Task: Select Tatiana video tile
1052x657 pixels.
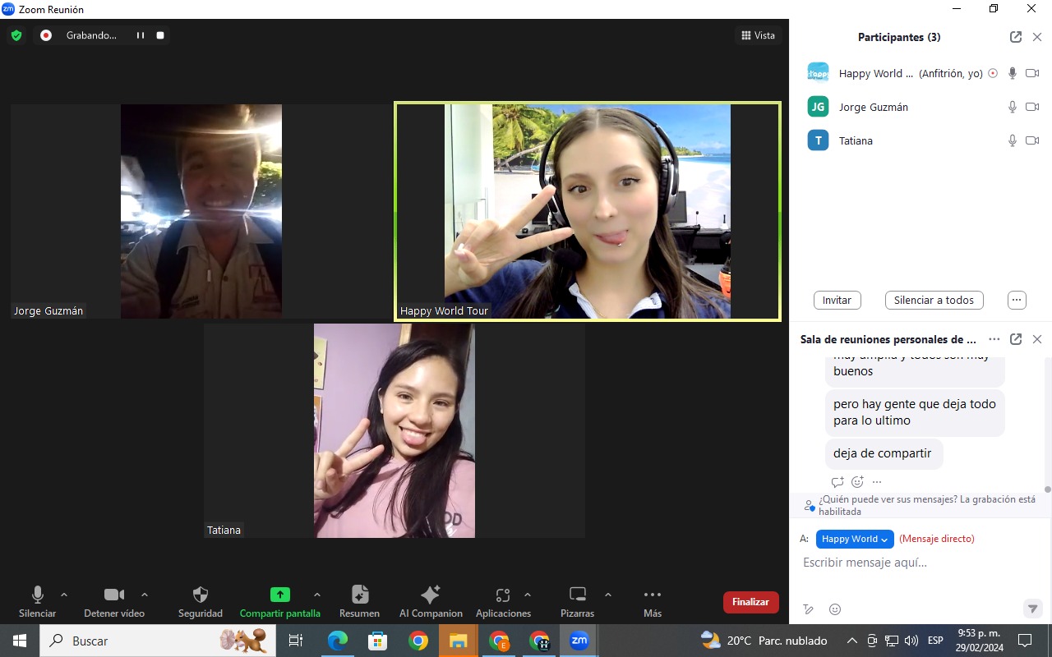Action: coord(394,430)
